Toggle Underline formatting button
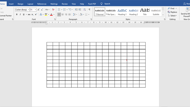Image resolution: width=190 pixels, height=107 pixels. coord(24,14)
